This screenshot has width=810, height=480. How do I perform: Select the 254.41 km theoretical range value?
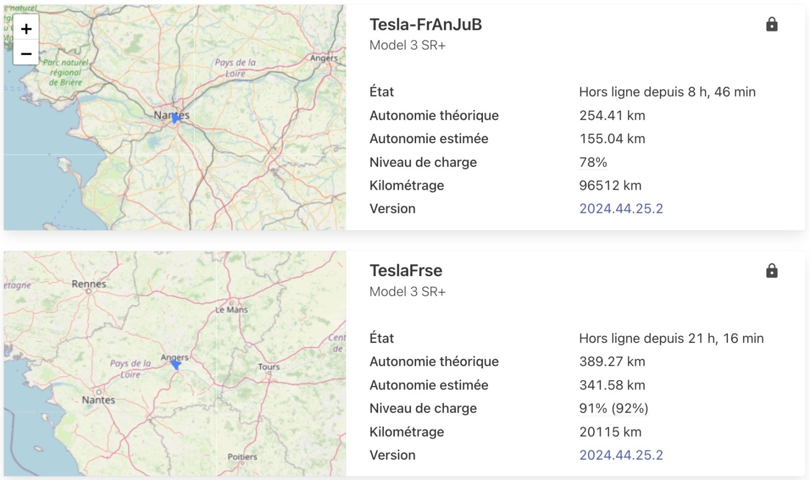click(612, 115)
